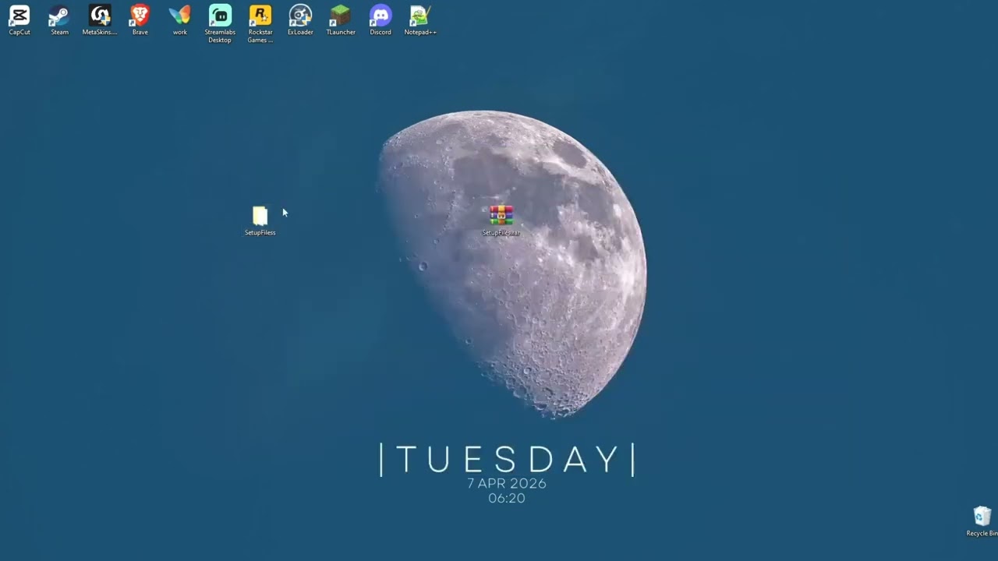Select the CapCut desktop shortcut
This screenshot has height=561, width=998.
point(19,16)
